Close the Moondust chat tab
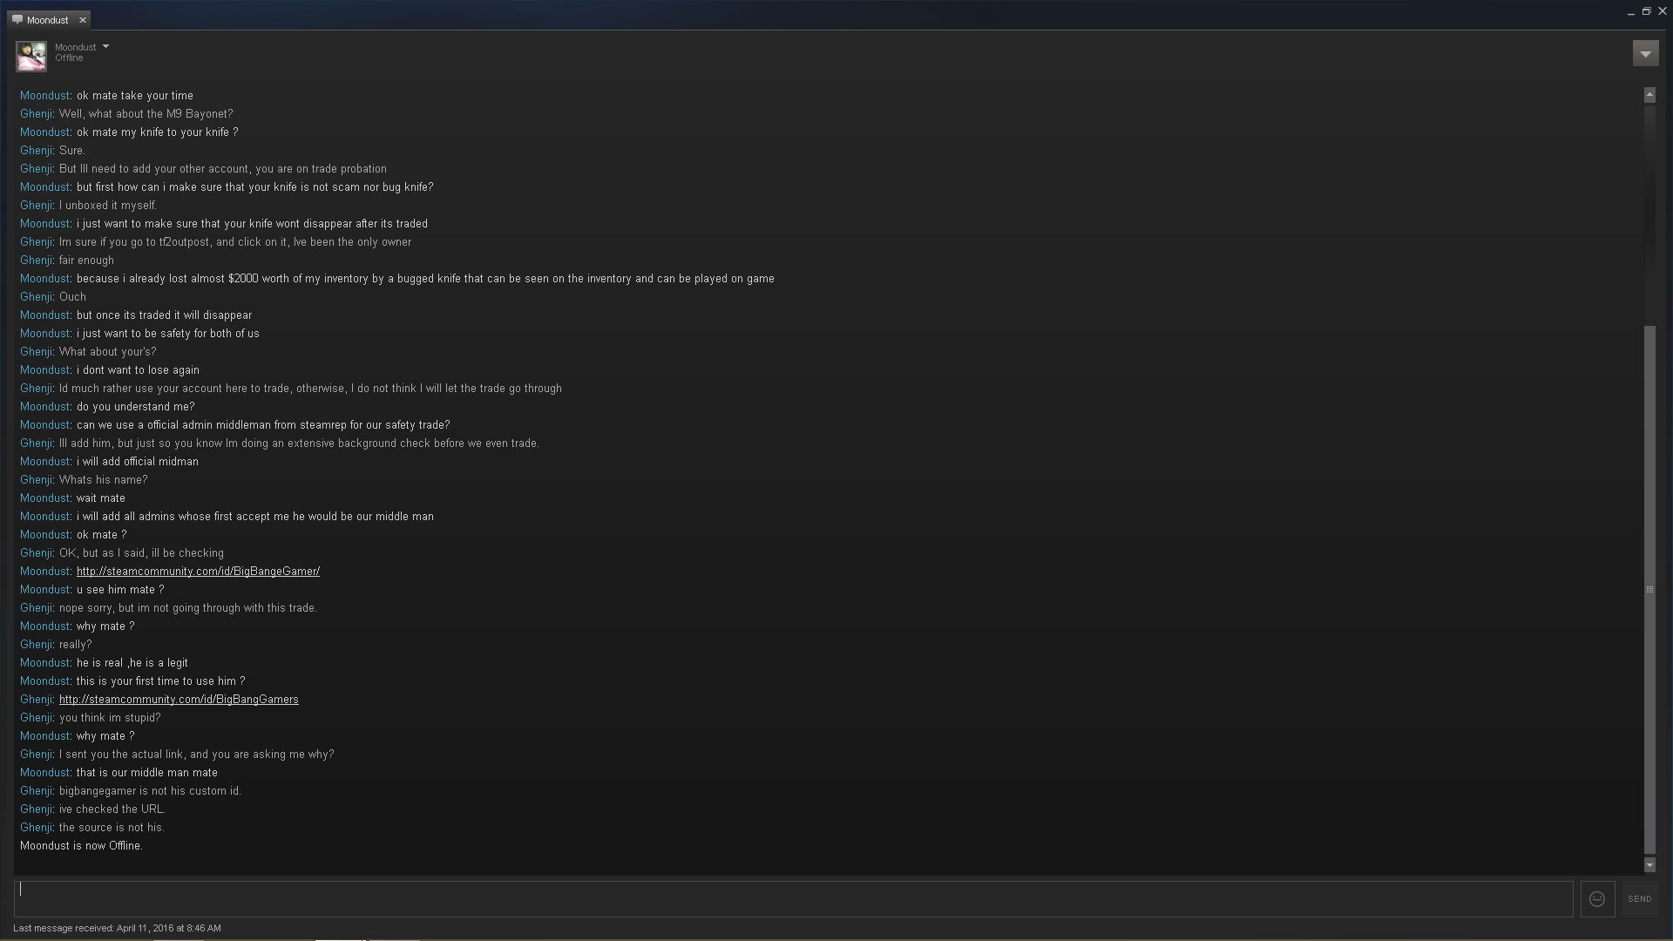The image size is (1673, 941). [83, 20]
